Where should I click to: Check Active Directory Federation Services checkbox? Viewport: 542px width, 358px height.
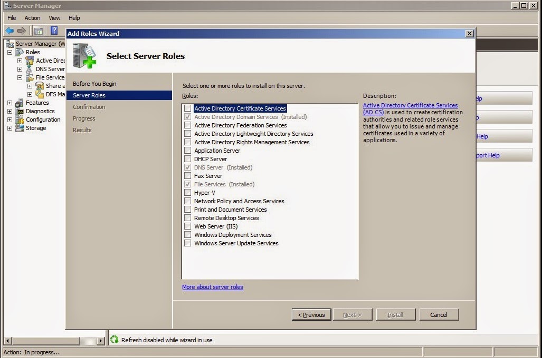click(x=188, y=125)
